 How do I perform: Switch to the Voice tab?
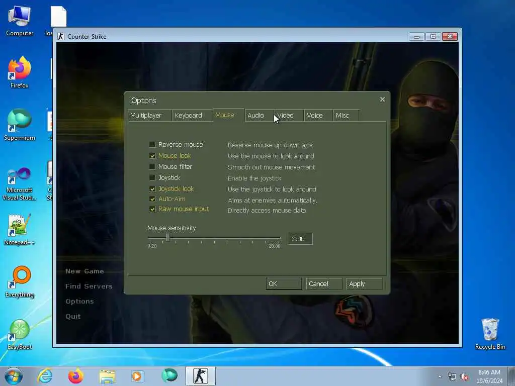coord(318,115)
